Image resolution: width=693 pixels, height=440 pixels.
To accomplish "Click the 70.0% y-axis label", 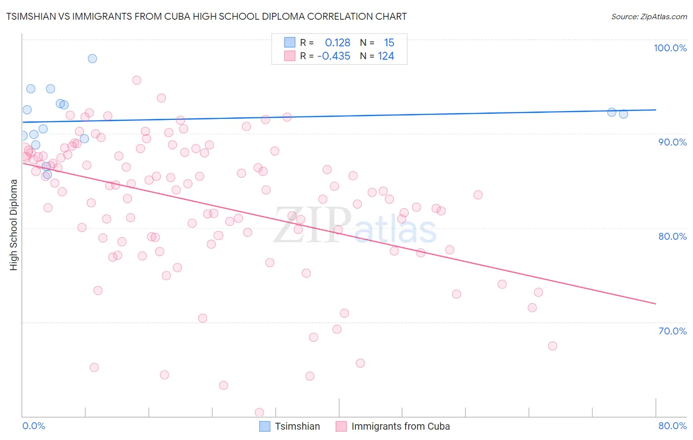I will (x=672, y=331).
